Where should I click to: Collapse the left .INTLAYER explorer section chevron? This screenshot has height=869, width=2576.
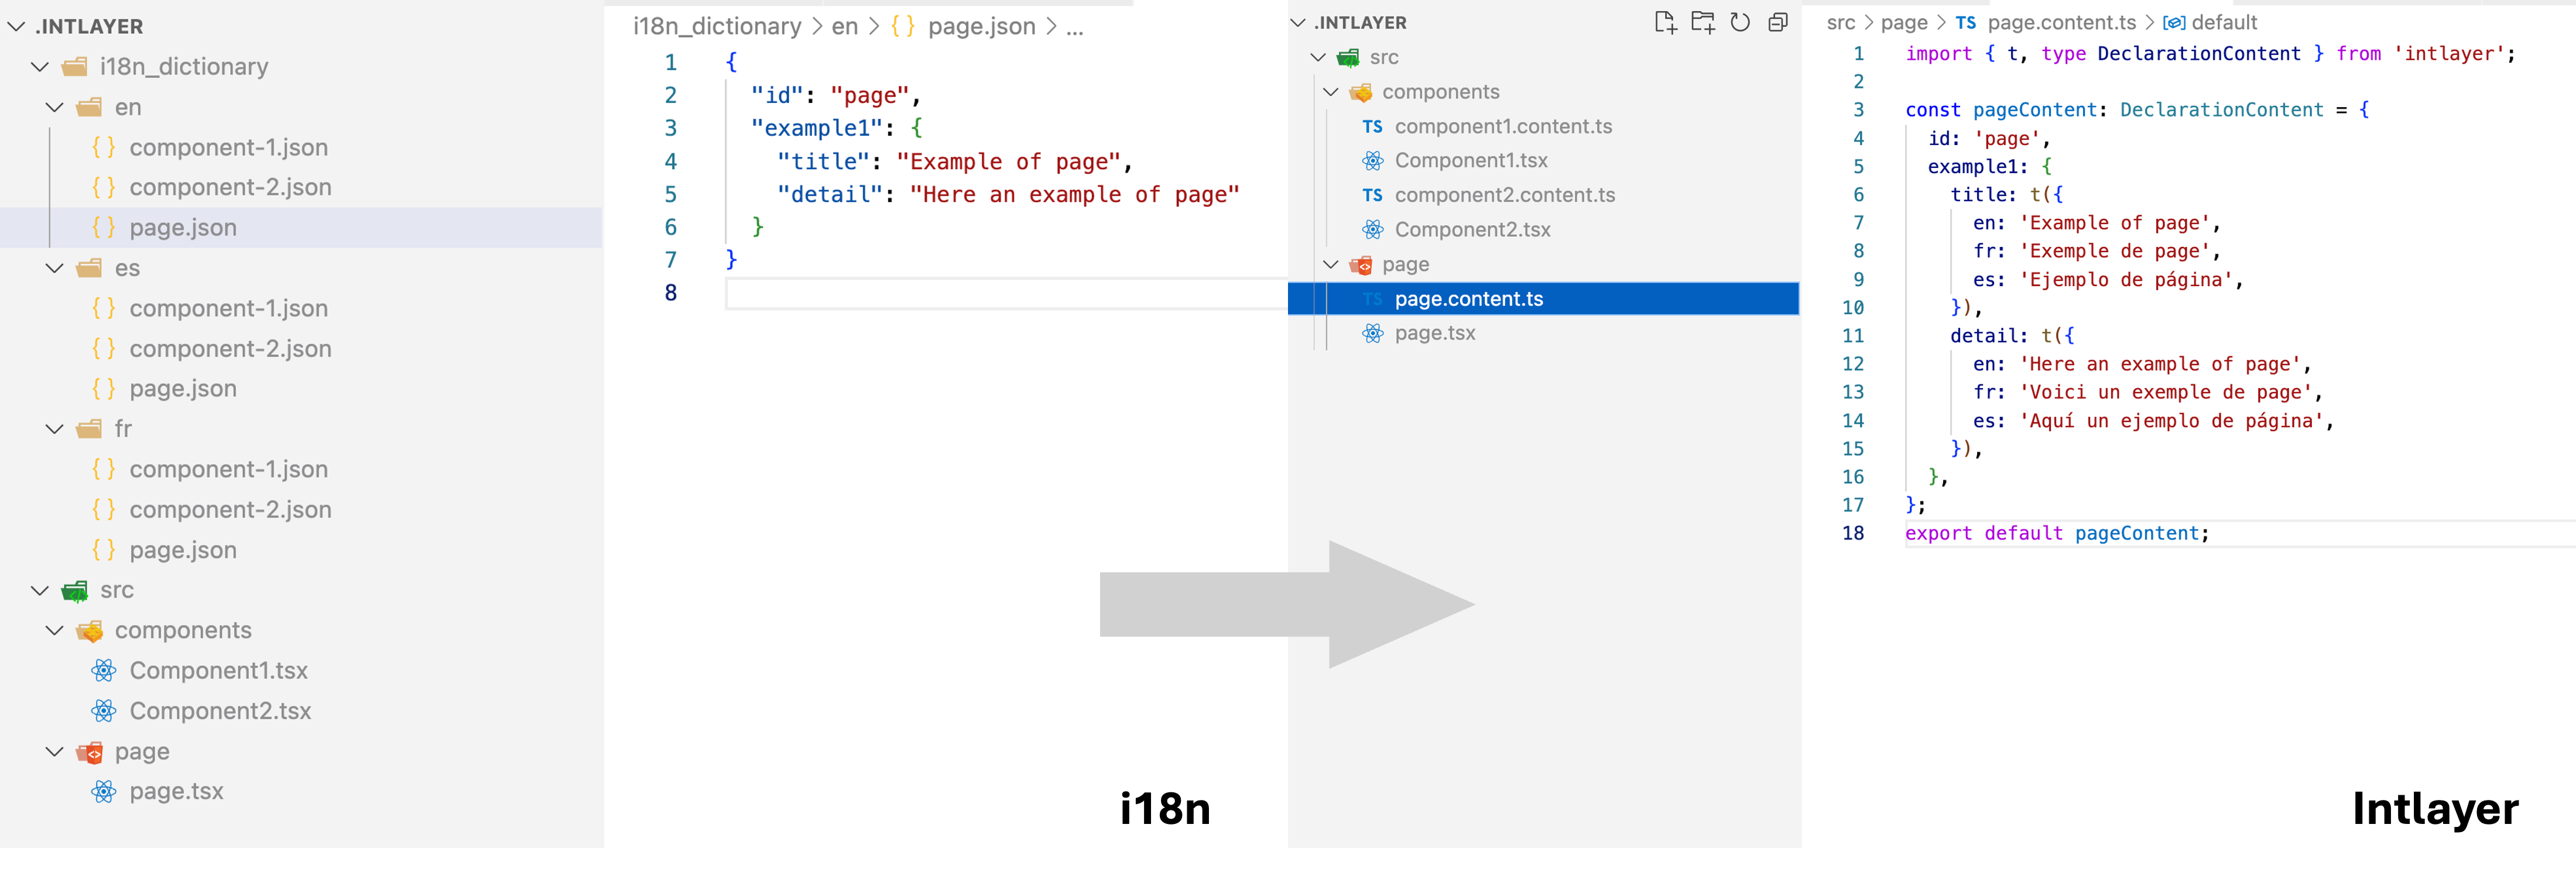click(16, 27)
